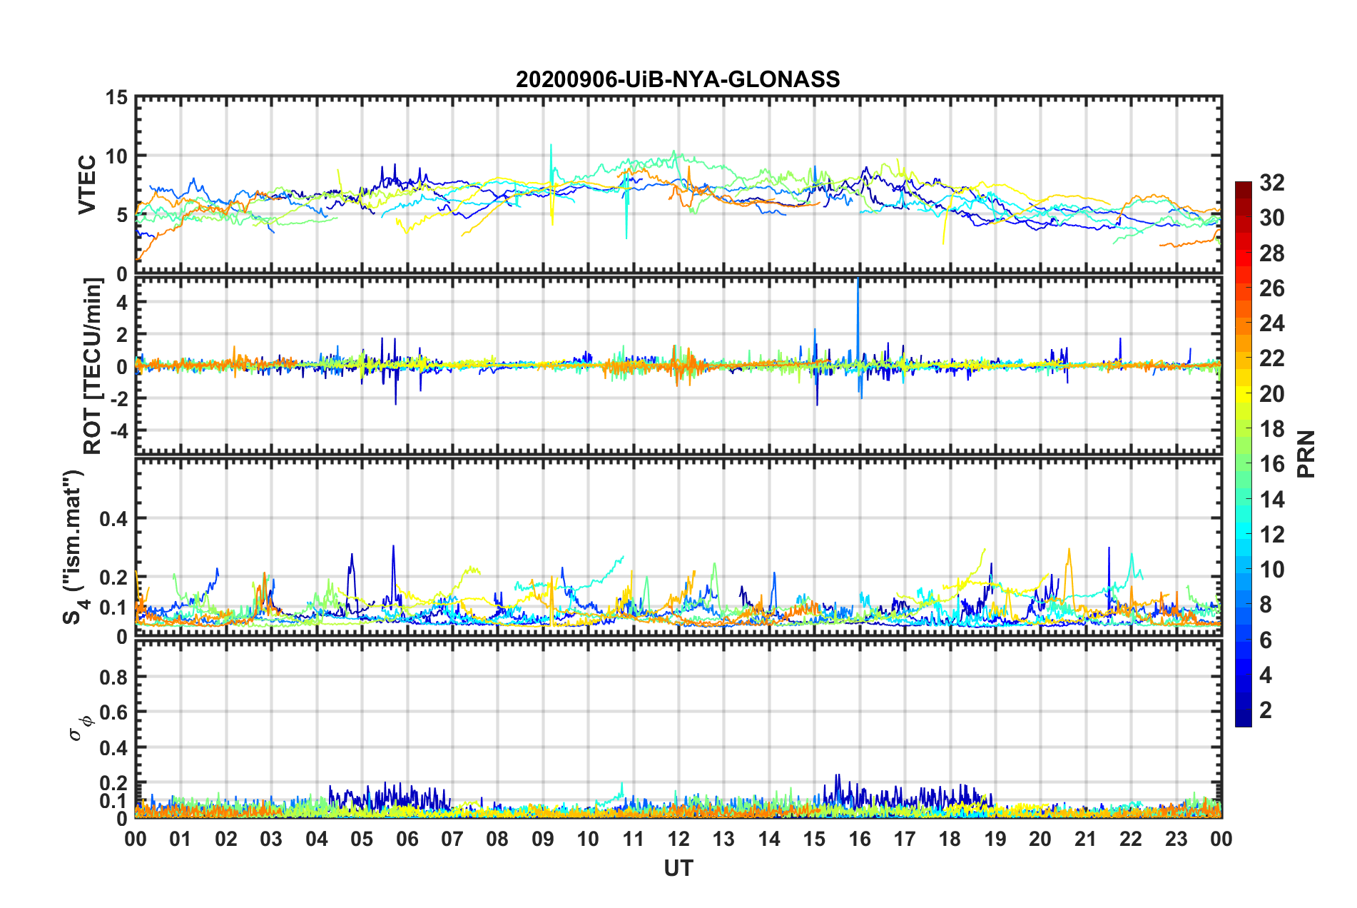Click the x-axis tick label 12
Image resolution: width=1357 pixels, height=908 pixels.
[678, 839]
